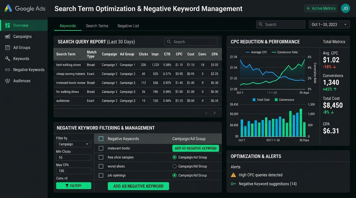
Task: Click the magnifier icon in Search Query Report
Action: click(169, 42)
